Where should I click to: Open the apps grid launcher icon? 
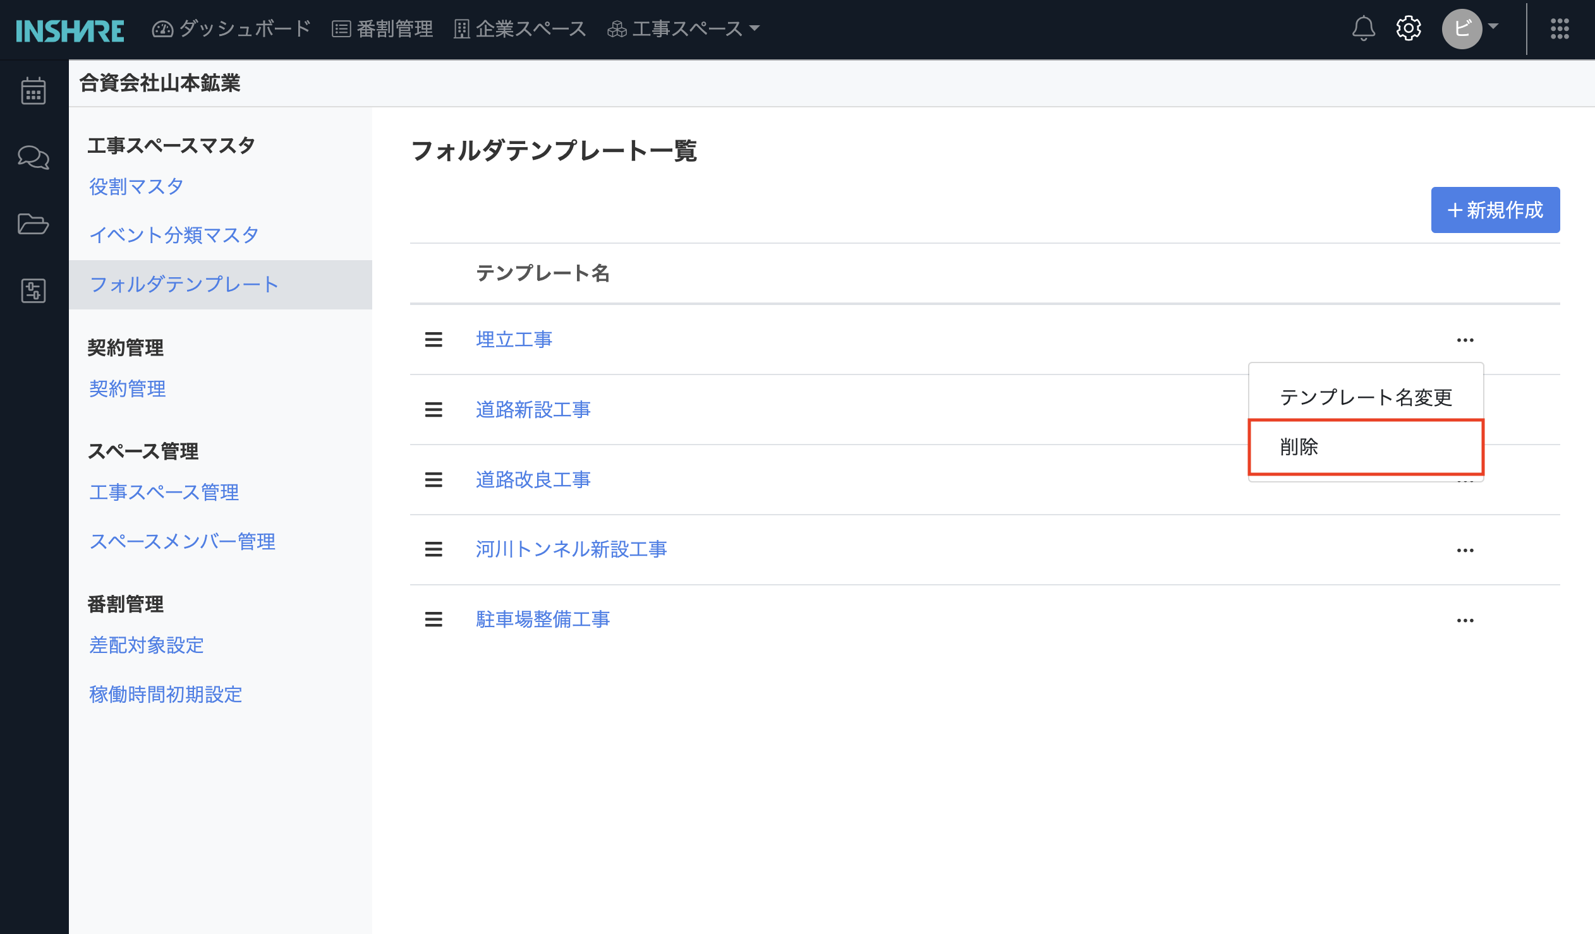click(1560, 28)
